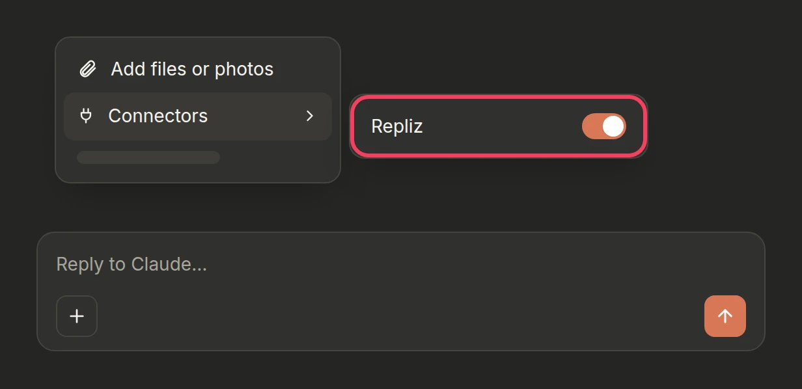
Task: Click the plus icon in the composer
Action: (77, 316)
